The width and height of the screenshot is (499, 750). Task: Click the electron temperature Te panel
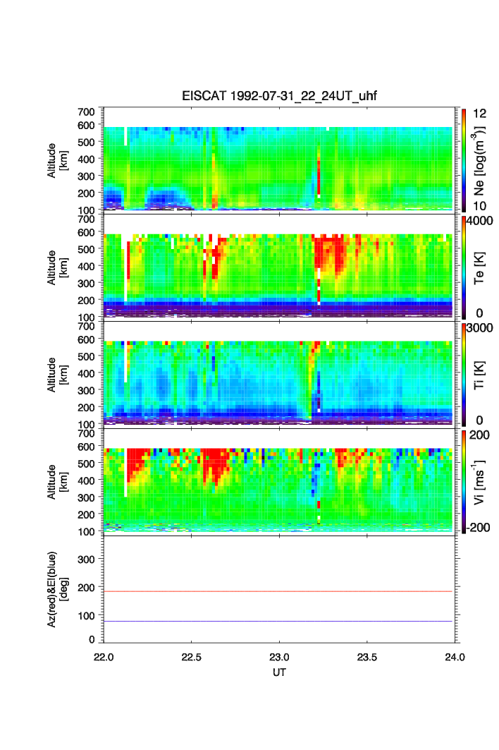(x=279, y=267)
